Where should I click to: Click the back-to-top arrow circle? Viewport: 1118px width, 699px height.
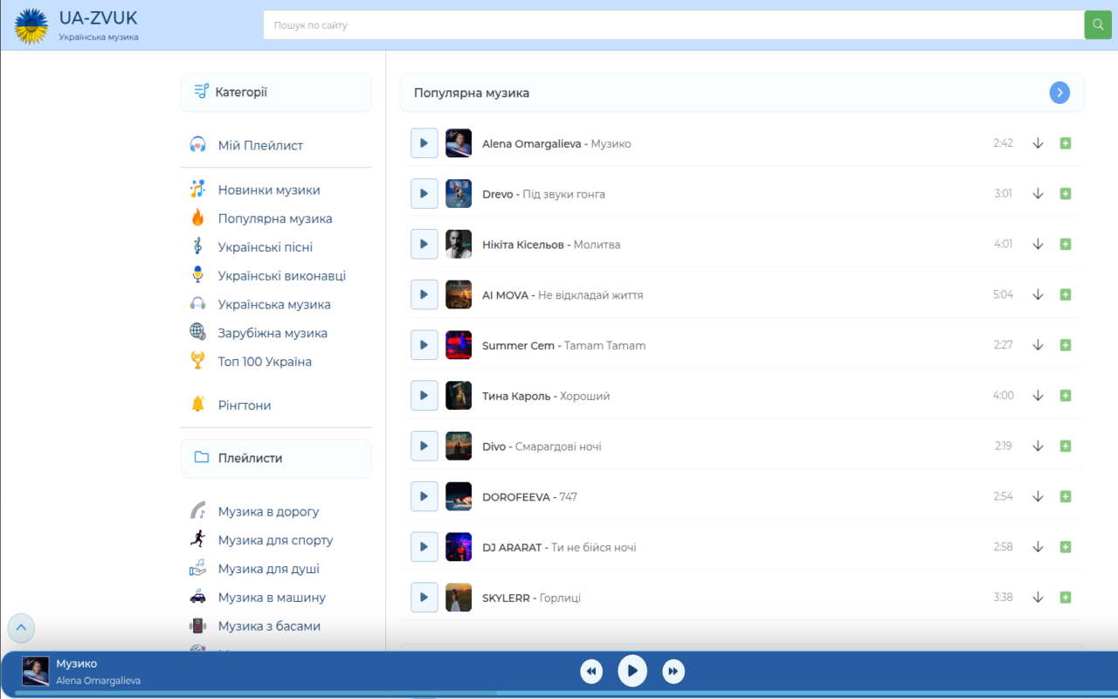[21, 627]
